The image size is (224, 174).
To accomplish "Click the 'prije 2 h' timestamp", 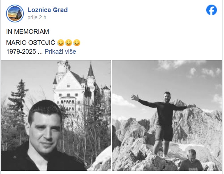I will point(37,17).
